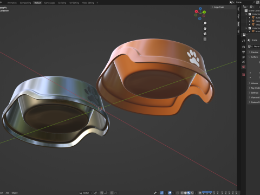The image size is (260, 195).
Task: Expand the Custom Properties panel
Action: click(253, 102)
